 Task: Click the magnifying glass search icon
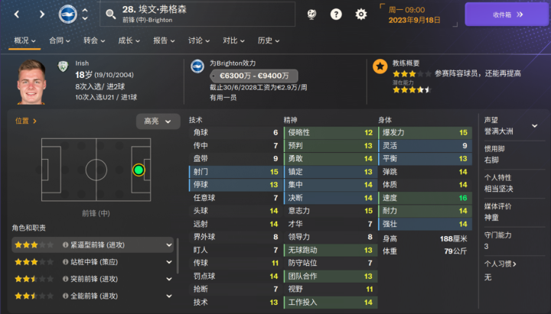pyautogui.click(x=111, y=14)
